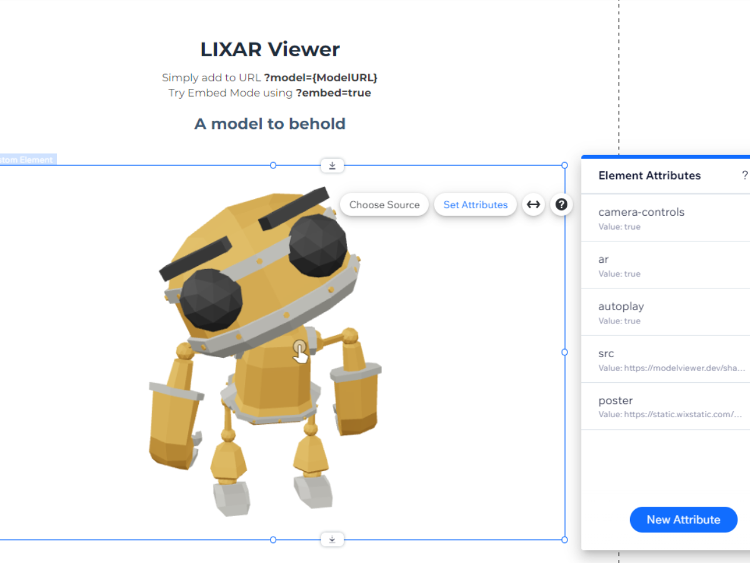Click the Custom Element label tag
The image size is (750, 563).
point(27,160)
